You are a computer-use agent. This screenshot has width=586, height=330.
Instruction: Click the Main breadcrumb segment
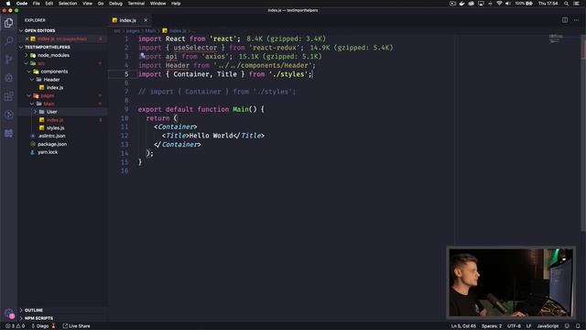[150, 30]
